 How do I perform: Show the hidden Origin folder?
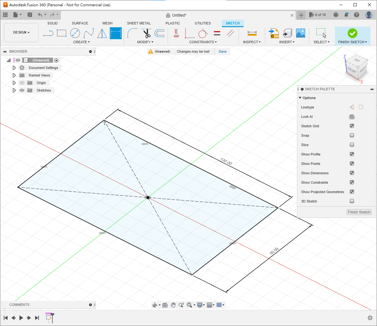[22, 83]
